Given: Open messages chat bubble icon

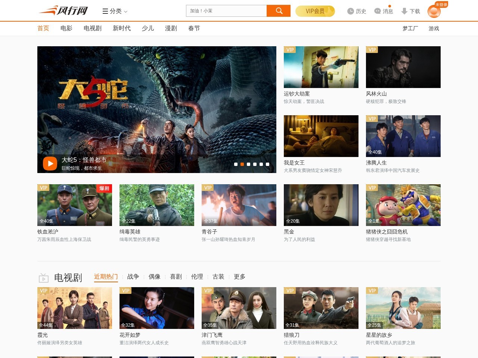Looking at the screenshot, I should click(x=378, y=11).
